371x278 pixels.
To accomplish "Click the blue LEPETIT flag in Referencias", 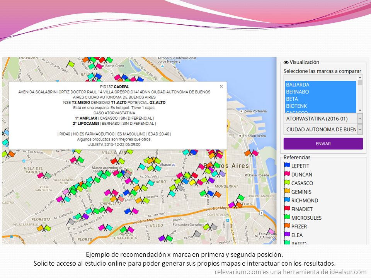I will 287,165.
